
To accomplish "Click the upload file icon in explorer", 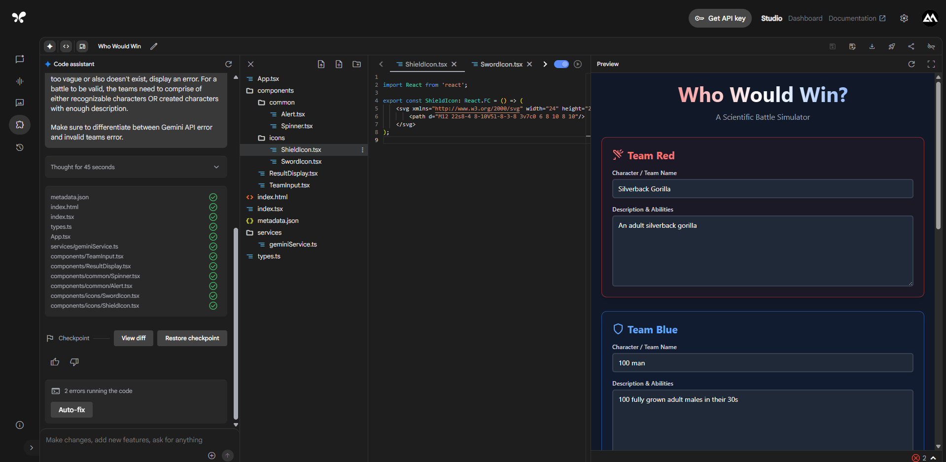I will [321, 64].
